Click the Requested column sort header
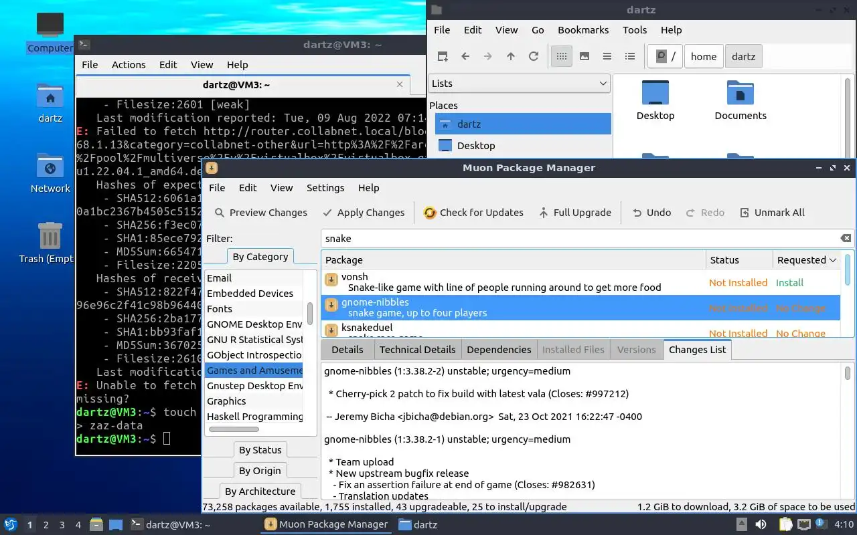The image size is (857, 535). (x=807, y=260)
